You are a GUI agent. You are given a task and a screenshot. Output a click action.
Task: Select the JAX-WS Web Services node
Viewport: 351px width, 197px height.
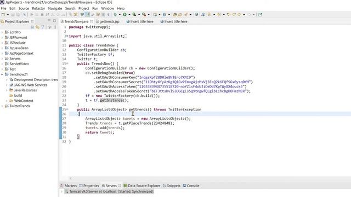(x=31, y=85)
